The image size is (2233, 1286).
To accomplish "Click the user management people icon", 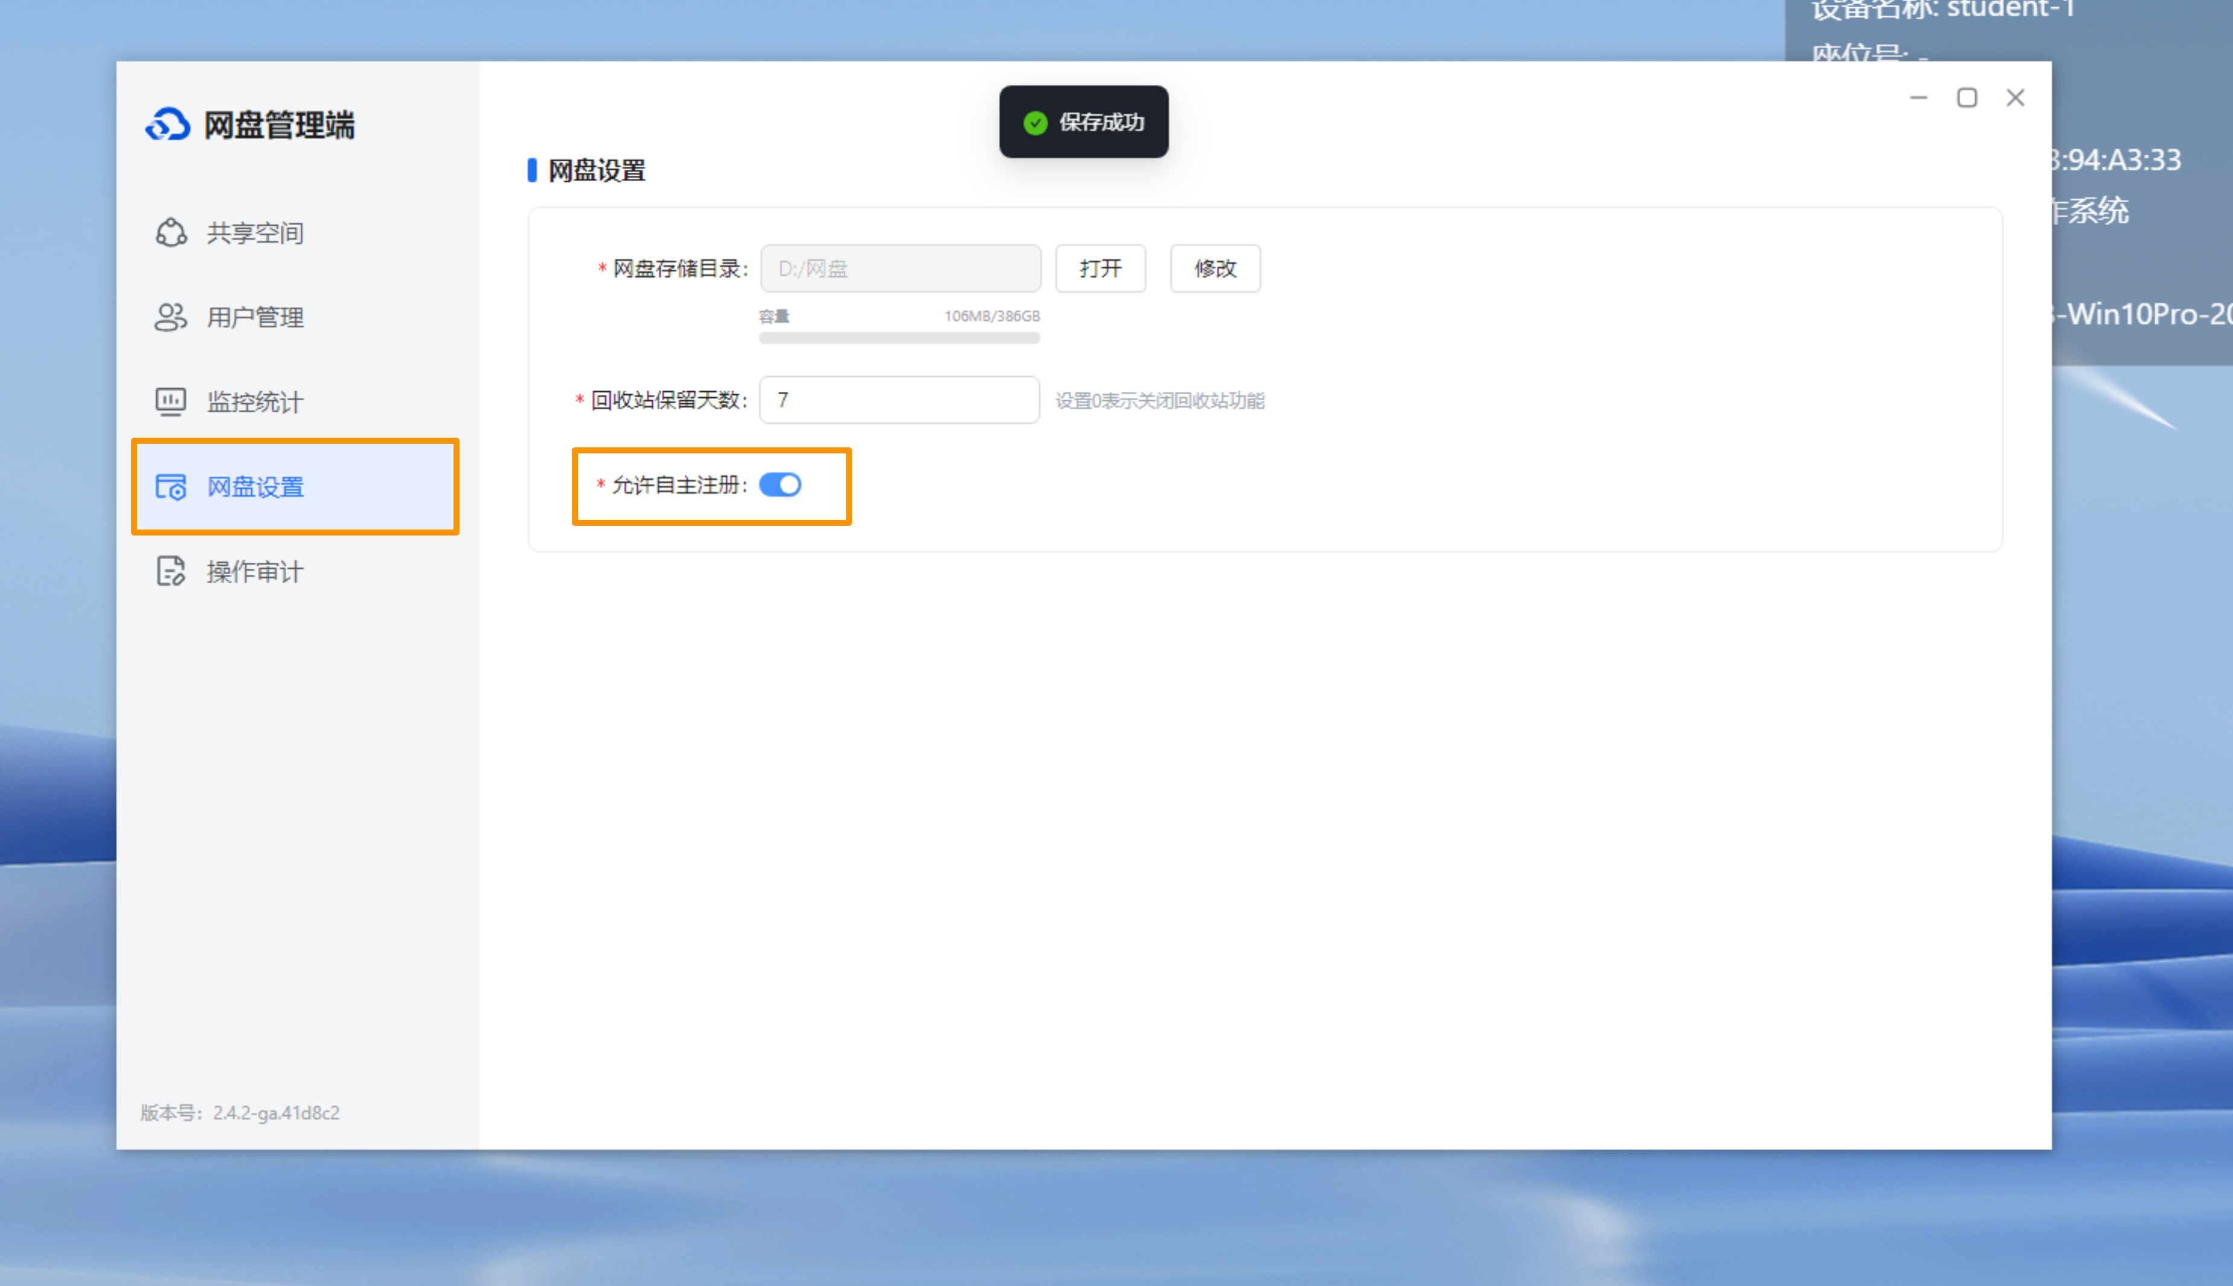I will [x=170, y=317].
